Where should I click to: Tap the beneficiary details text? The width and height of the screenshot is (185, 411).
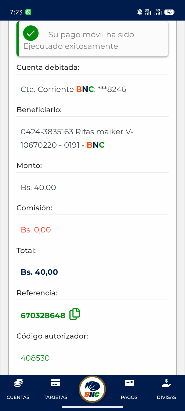[x=77, y=138]
